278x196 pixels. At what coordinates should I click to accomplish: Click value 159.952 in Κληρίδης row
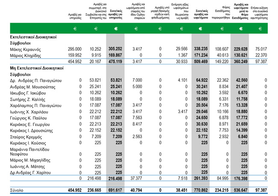point(74,55)
